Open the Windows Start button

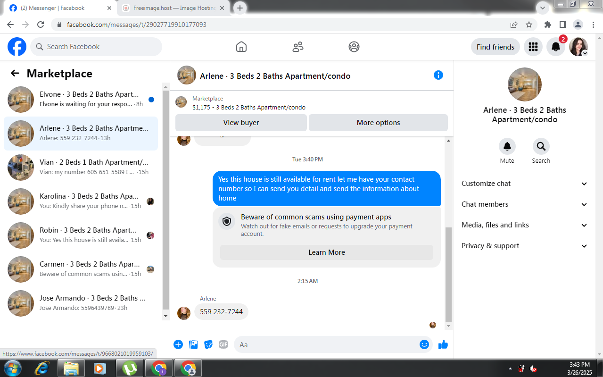pyautogui.click(x=12, y=368)
